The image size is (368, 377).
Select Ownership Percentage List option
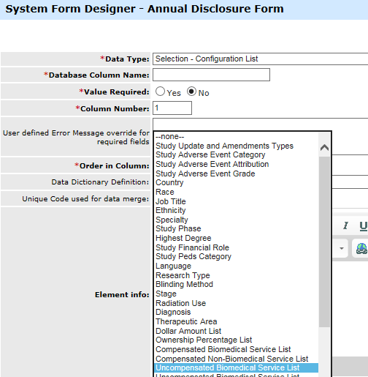coord(236,340)
